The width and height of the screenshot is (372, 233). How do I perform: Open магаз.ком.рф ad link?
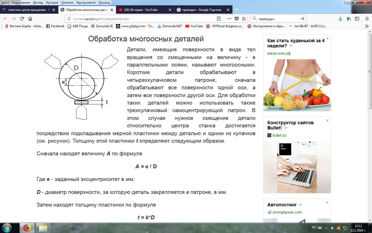(x=279, y=53)
